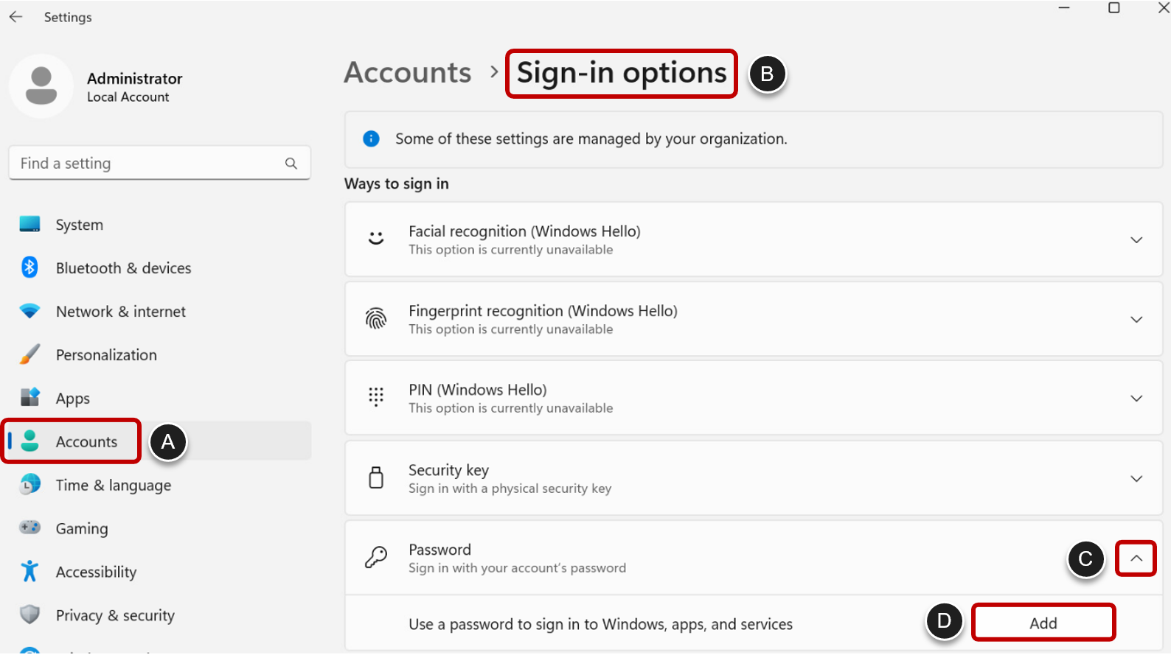The width and height of the screenshot is (1171, 669).
Task: Click the PIN keypad dots icon
Action: (x=376, y=397)
